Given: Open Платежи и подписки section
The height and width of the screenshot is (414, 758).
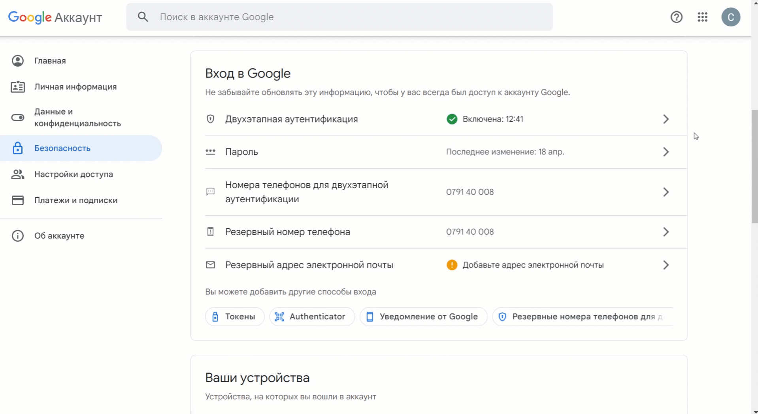Looking at the screenshot, I should tap(81, 200).
